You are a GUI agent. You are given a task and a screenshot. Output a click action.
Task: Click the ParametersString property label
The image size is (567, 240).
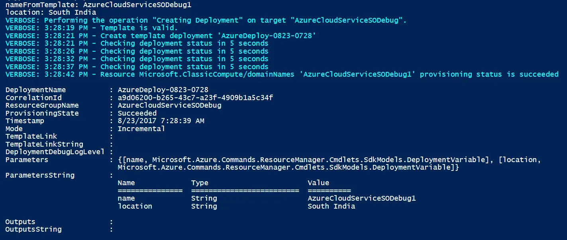[40, 175]
